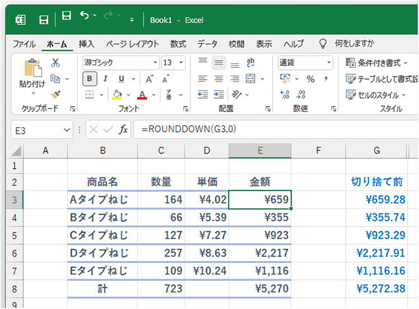The image size is (419, 309).
Task: Apply percent style with the % icon
Action: (x=309, y=79)
